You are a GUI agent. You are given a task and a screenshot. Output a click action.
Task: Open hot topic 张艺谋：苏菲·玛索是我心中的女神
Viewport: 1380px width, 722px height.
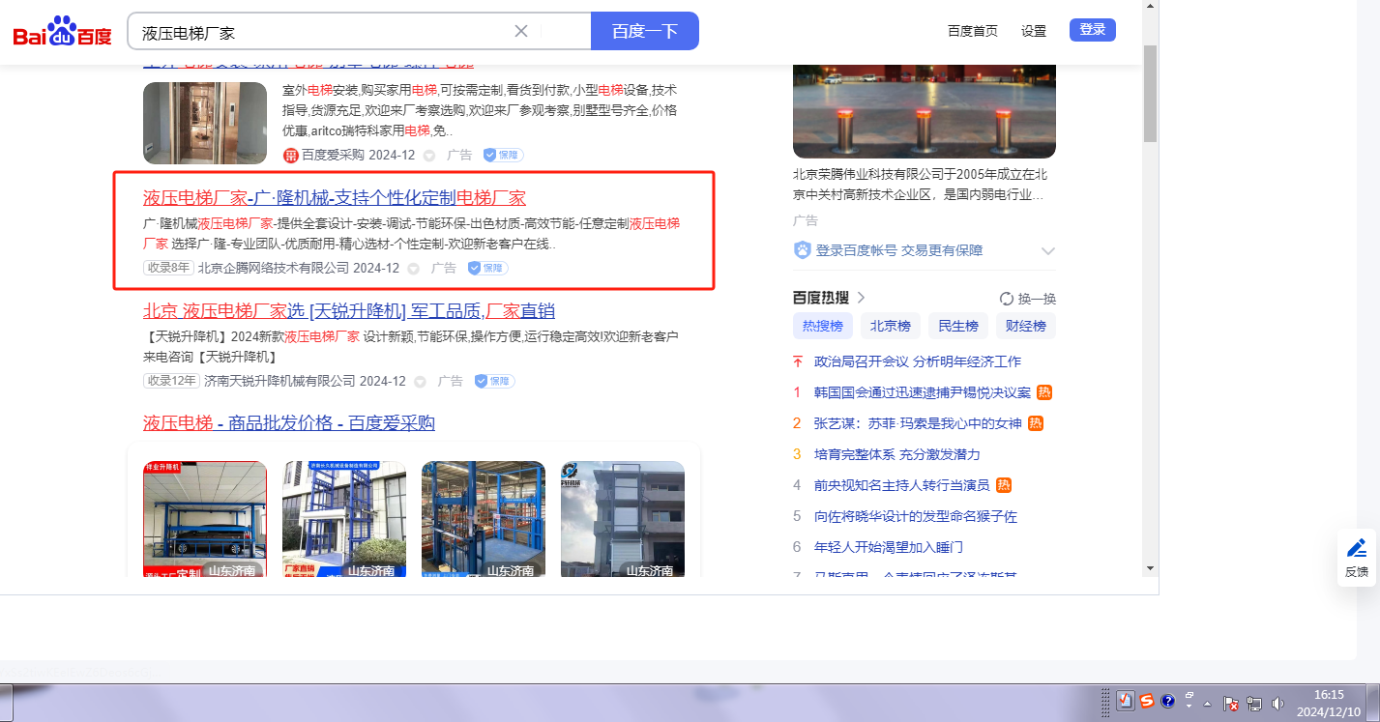tap(918, 423)
